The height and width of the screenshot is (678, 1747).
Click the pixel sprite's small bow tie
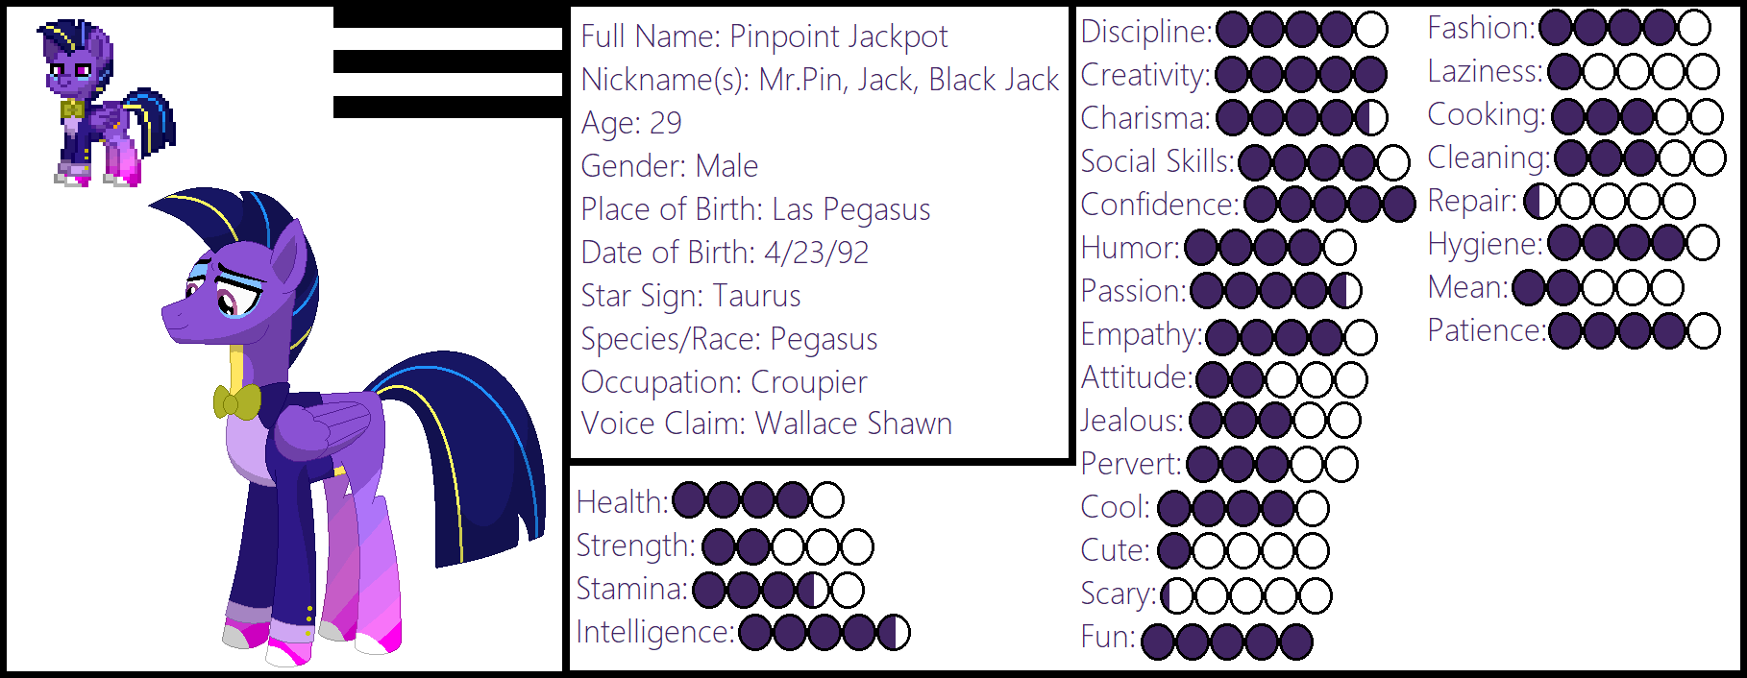coord(72,109)
